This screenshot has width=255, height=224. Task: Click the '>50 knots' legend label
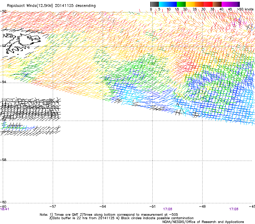point(245,9)
